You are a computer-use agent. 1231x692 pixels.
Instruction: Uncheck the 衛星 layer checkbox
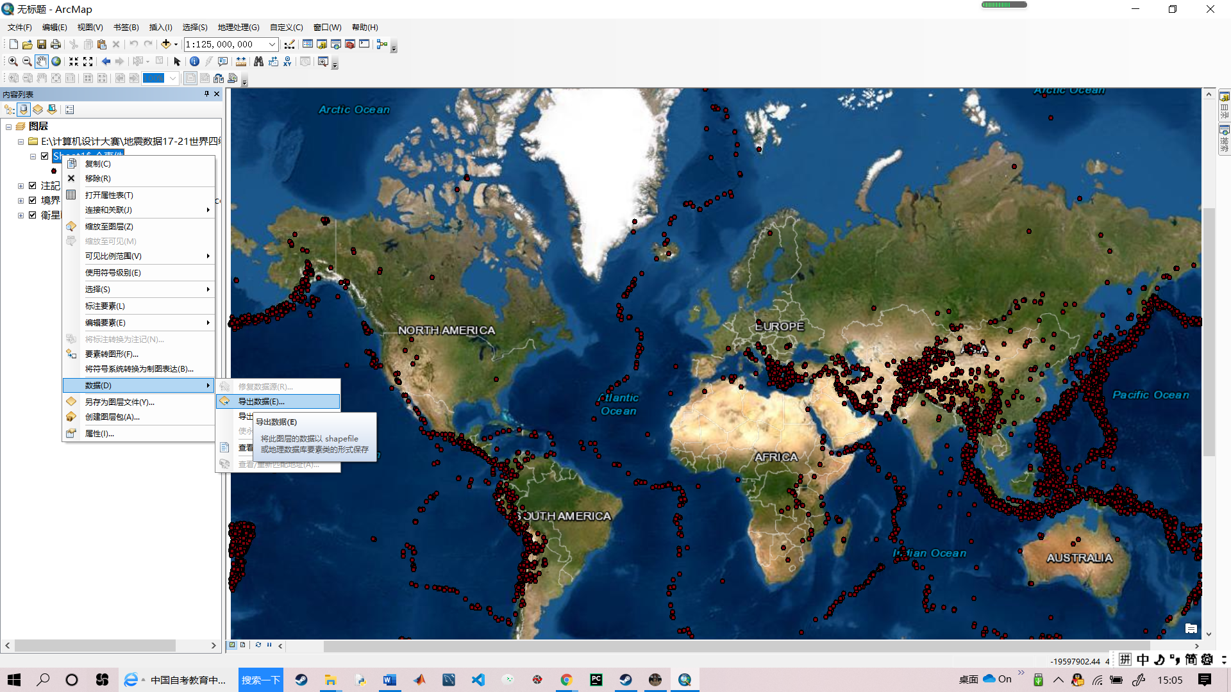[32, 215]
